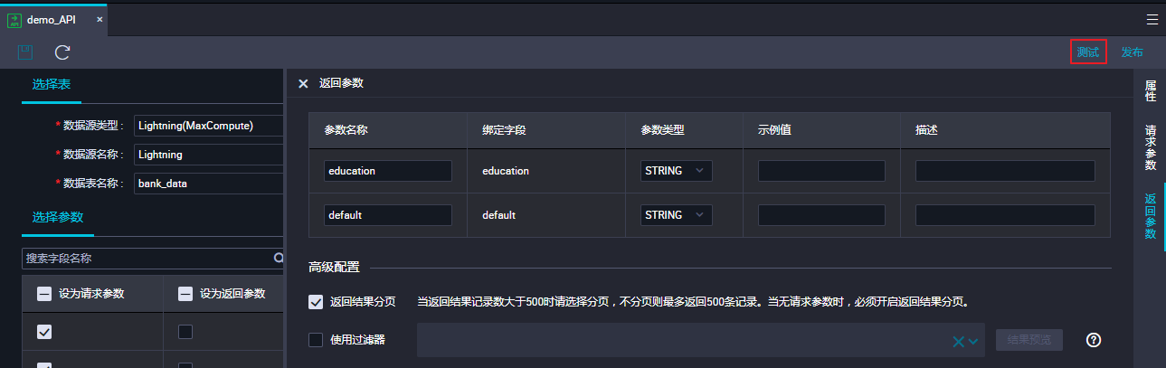This screenshot has width=1166, height=368.
Task: Enable the 使用过滤器 checkbox
Action: pyautogui.click(x=316, y=340)
